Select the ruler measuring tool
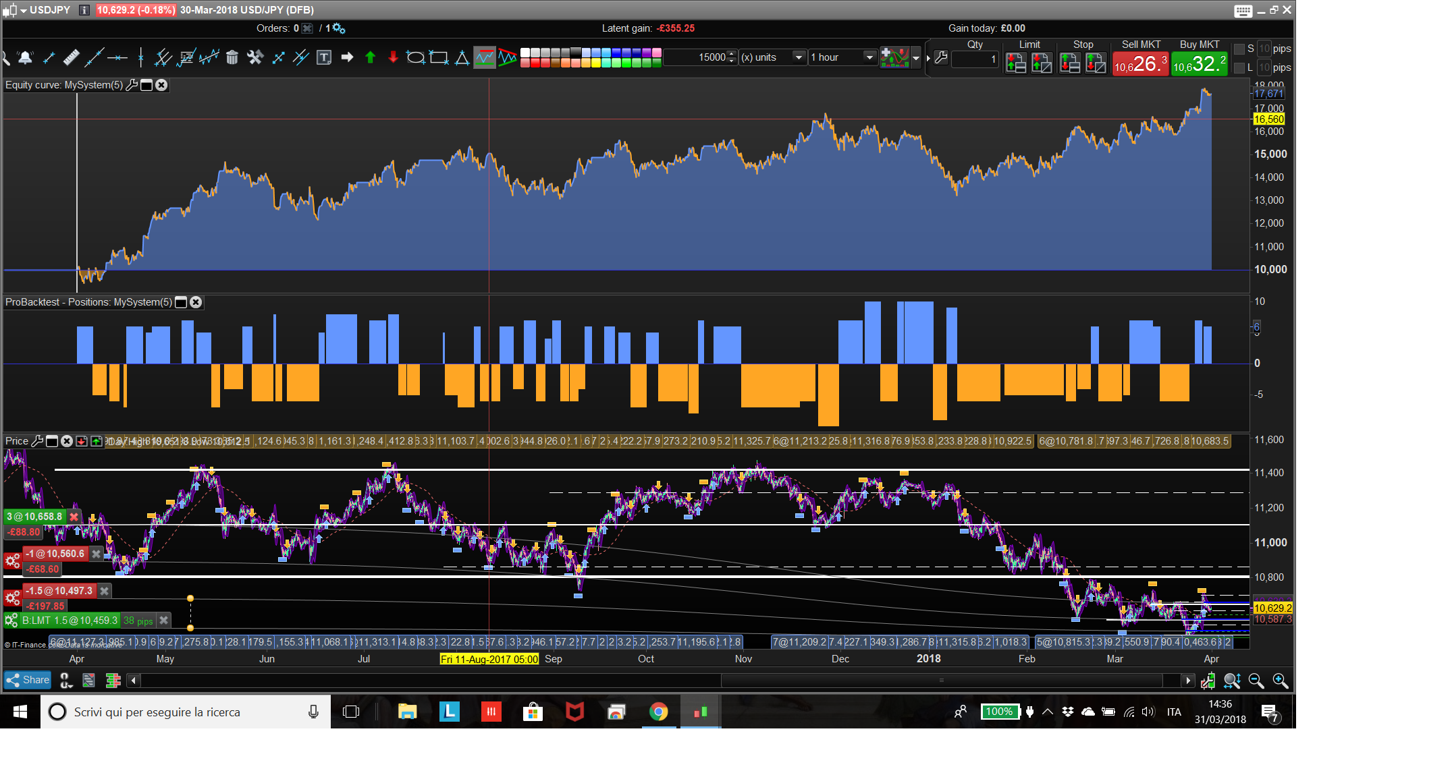The width and height of the screenshot is (1450, 777). click(71, 57)
